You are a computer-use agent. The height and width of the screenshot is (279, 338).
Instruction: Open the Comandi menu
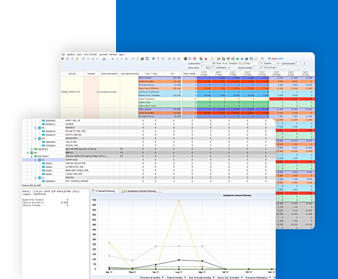pos(103,55)
